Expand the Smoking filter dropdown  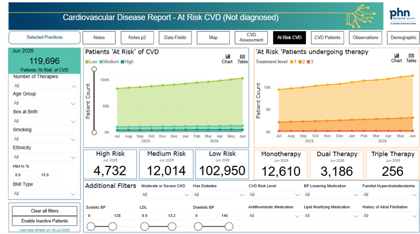[x=44, y=139]
